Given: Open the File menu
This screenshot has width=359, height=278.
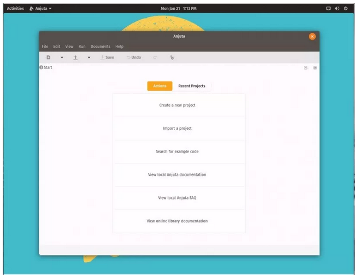Looking at the screenshot, I should pos(45,46).
